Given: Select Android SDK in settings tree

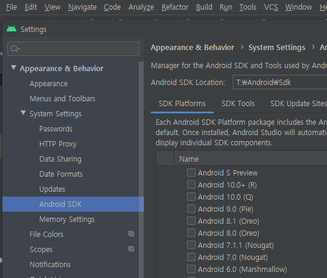Looking at the screenshot, I should coord(73,204).
